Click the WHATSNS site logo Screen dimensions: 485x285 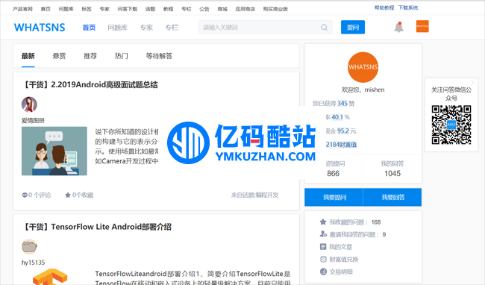[40, 28]
